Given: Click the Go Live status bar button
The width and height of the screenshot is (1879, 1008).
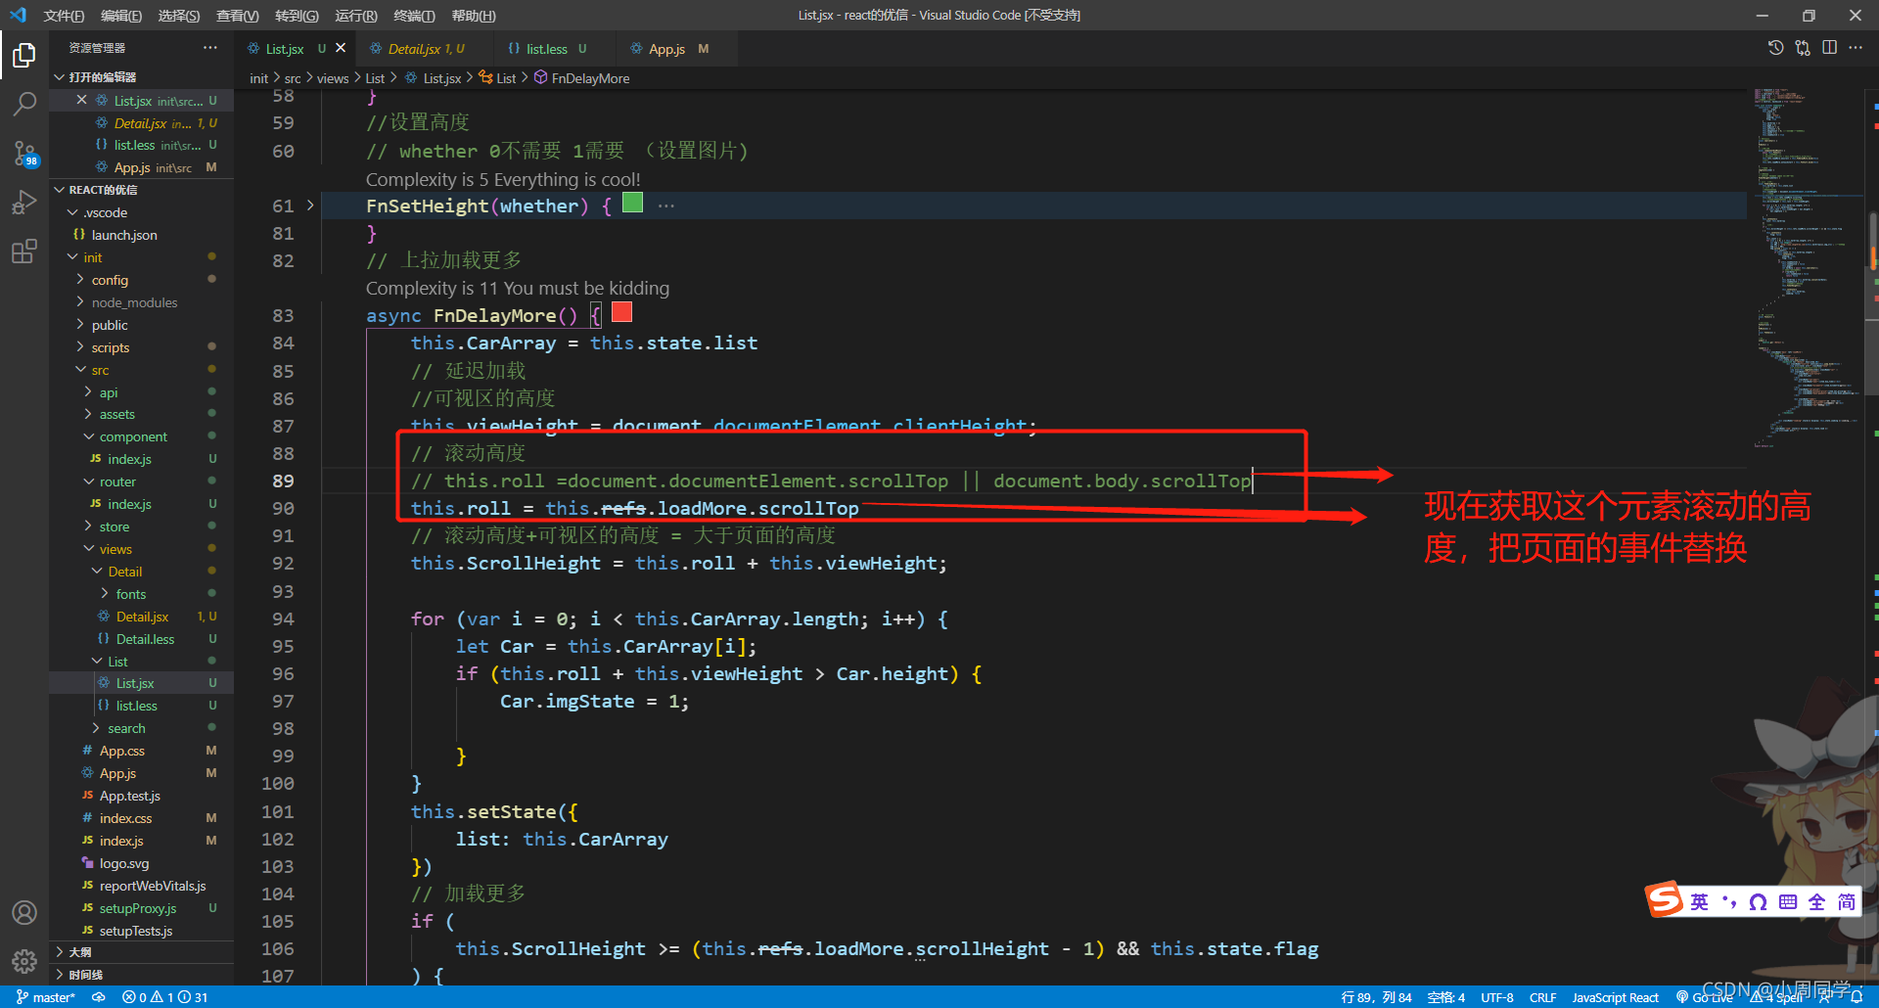Looking at the screenshot, I should (1705, 997).
